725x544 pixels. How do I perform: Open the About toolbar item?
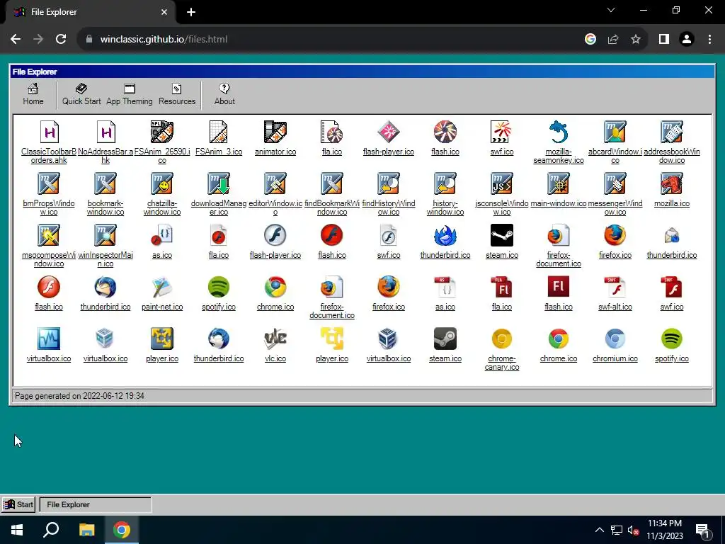(x=224, y=95)
